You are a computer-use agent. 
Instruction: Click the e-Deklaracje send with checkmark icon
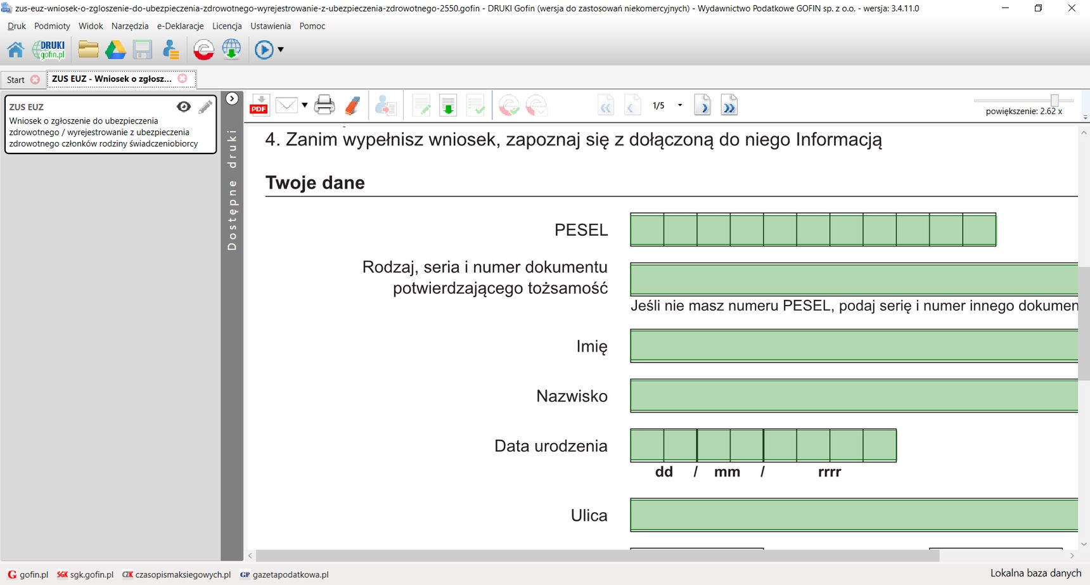(509, 105)
